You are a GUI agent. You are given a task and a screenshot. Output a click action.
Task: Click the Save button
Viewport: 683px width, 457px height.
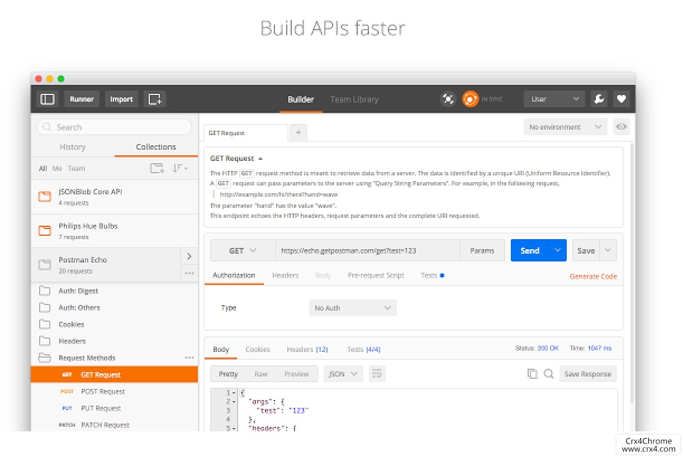[x=586, y=251]
